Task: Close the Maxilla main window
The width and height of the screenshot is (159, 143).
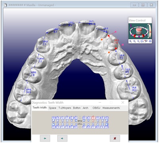Action: pyautogui.click(x=151, y=5)
